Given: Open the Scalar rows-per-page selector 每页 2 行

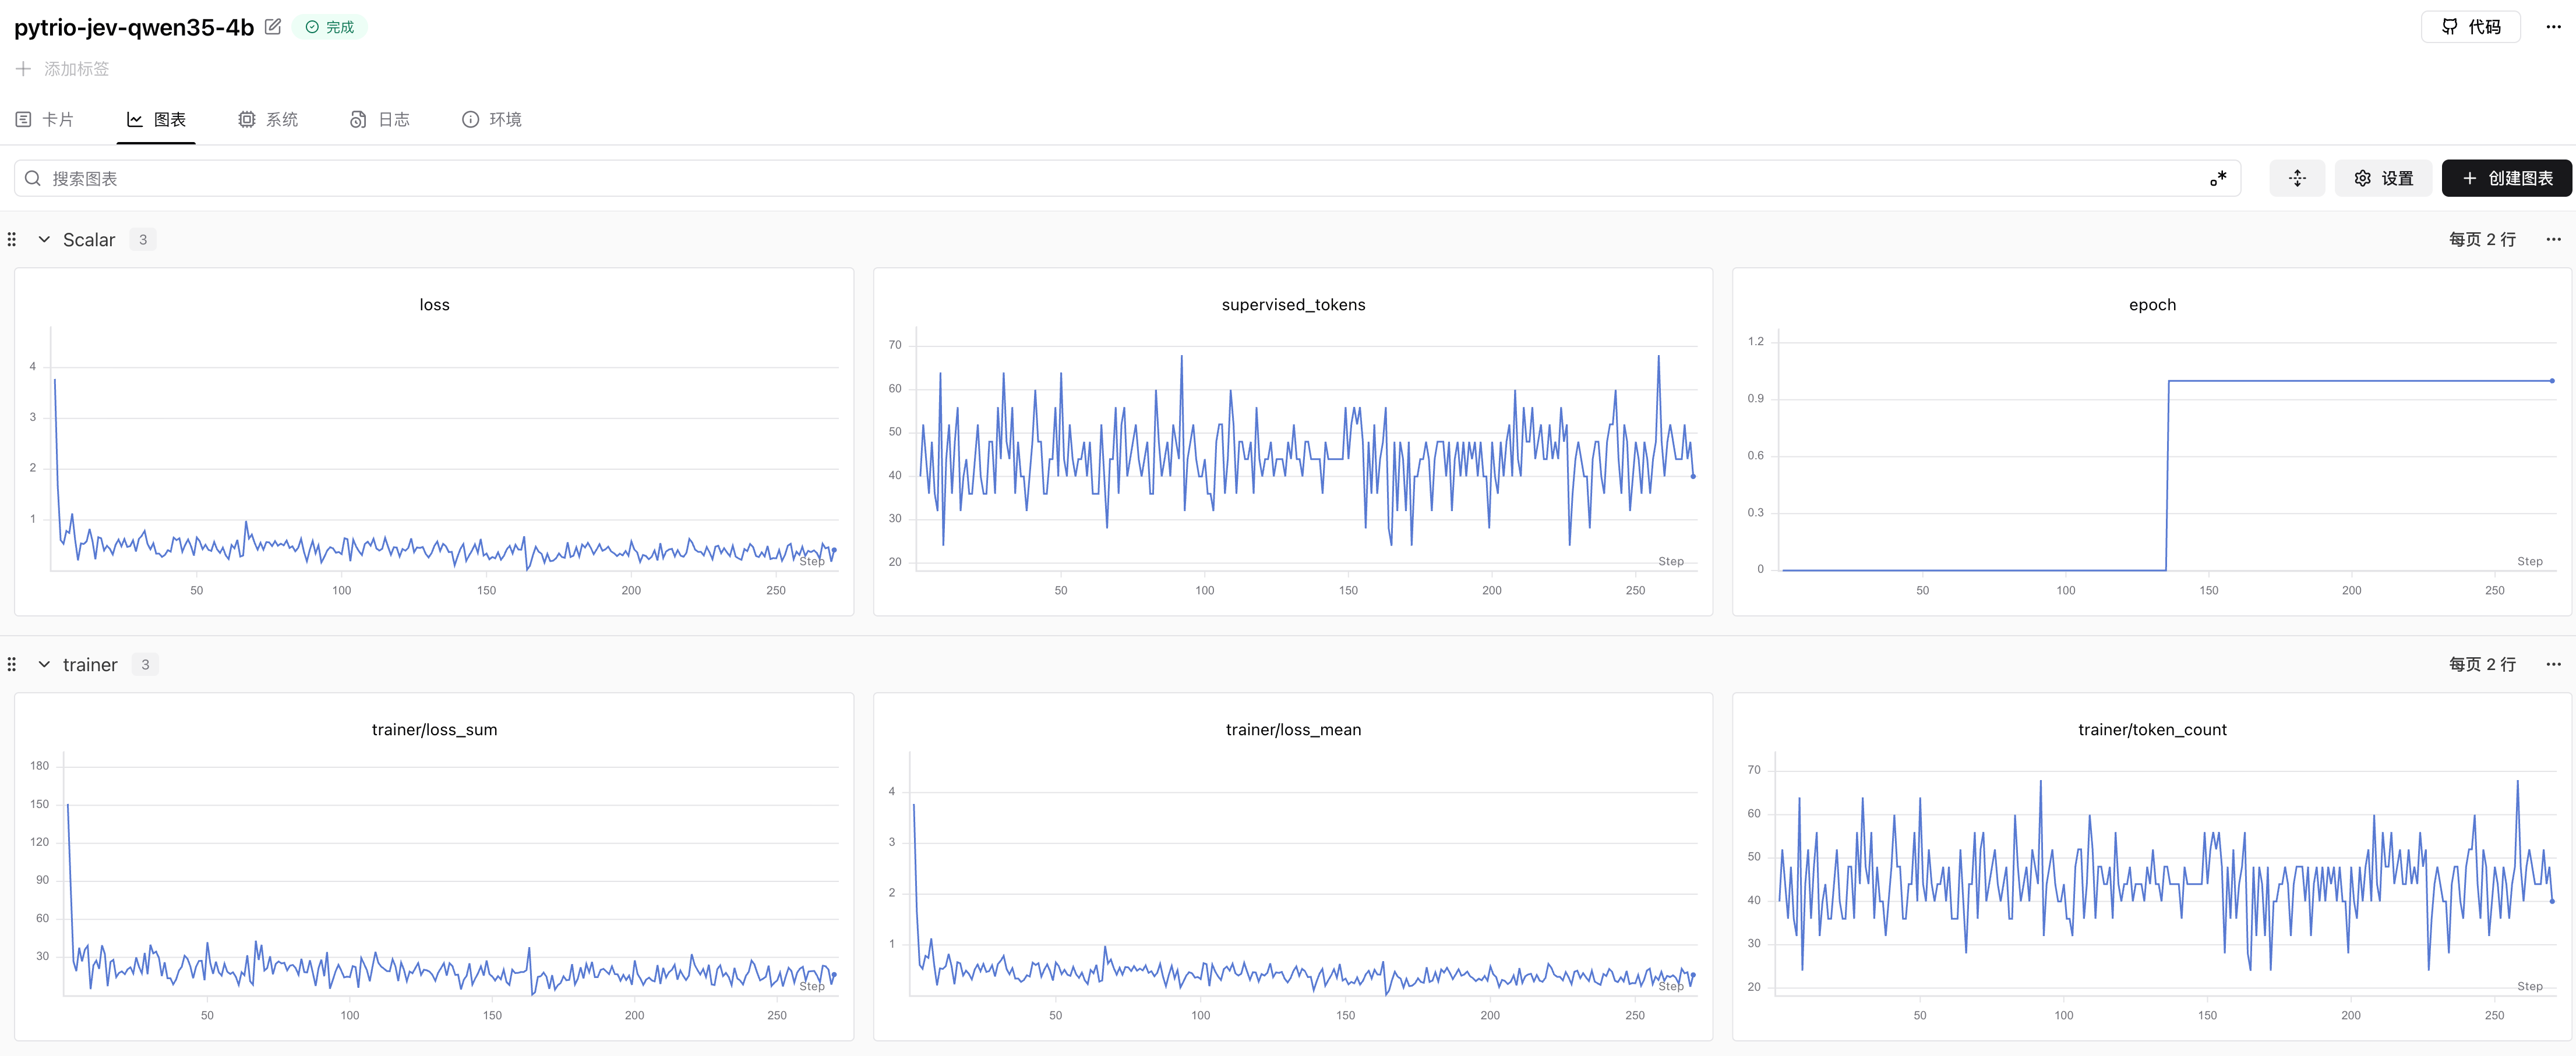Looking at the screenshot, I should point(2482,240).
